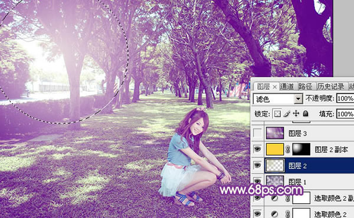Show the hidden 图层 3 layer
Screen dimensions: 354x218
click(x=257, y=133)
